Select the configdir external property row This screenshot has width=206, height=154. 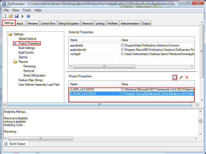point(132,54)
